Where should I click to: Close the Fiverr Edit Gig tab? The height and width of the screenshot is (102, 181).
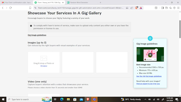click(63, 2)
